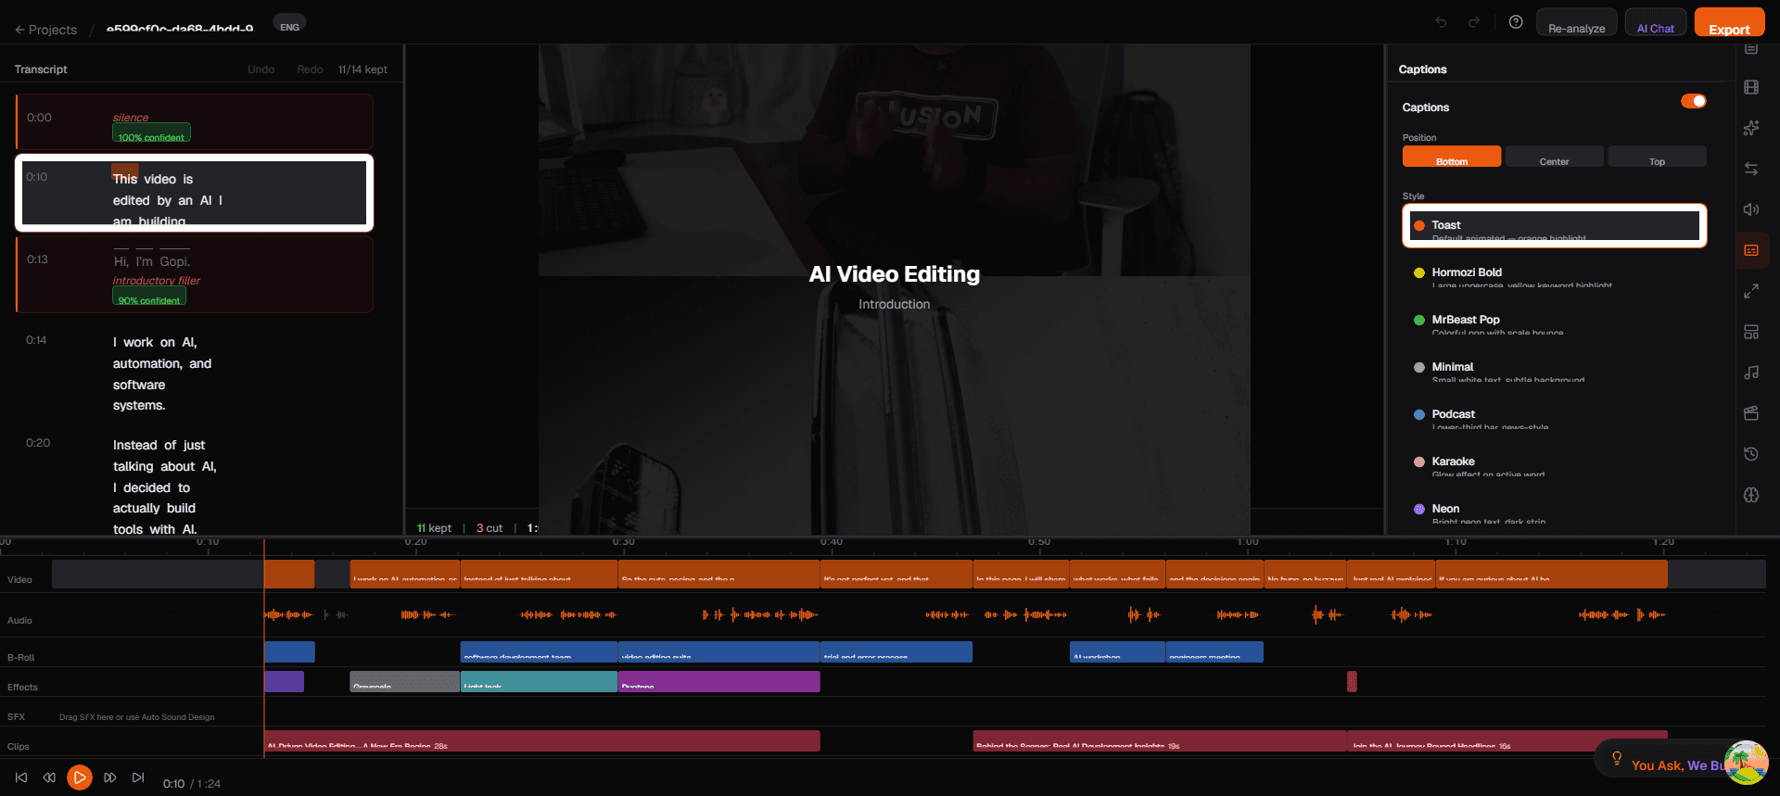The width and height of the screenshot is (1780, 796).
Task: Open the ENG language selector
Action: [289, 26]
